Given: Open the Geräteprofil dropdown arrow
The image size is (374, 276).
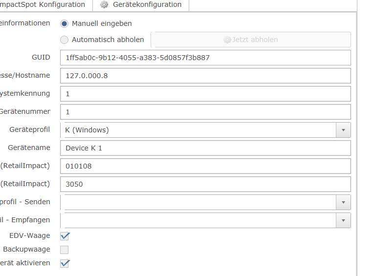Looking at the screenshot, I should (343, 130).
